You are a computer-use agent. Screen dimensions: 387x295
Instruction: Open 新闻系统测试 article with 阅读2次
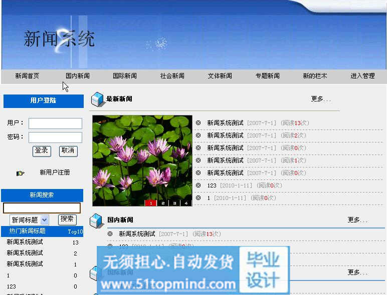(x=225, y=135)
